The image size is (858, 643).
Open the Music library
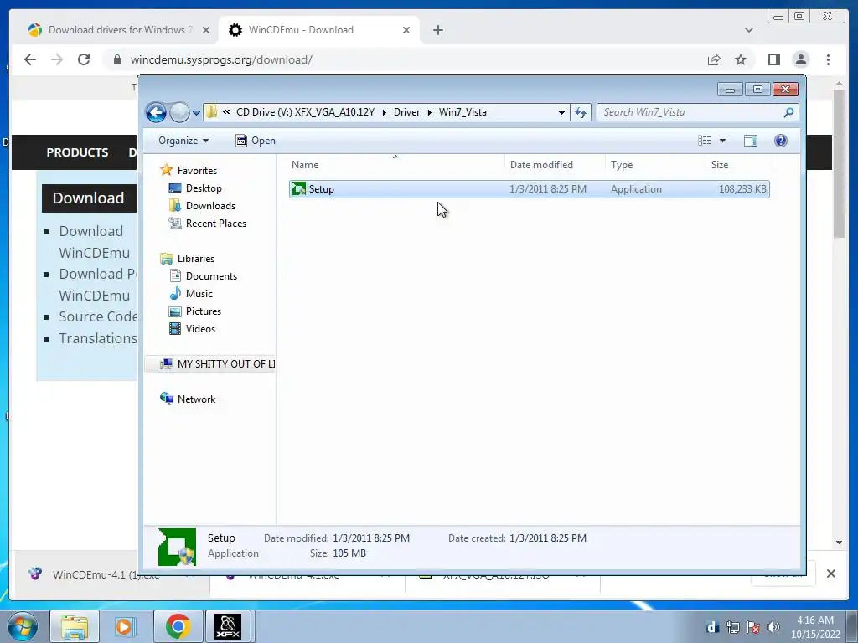click(x=191, y=294)
